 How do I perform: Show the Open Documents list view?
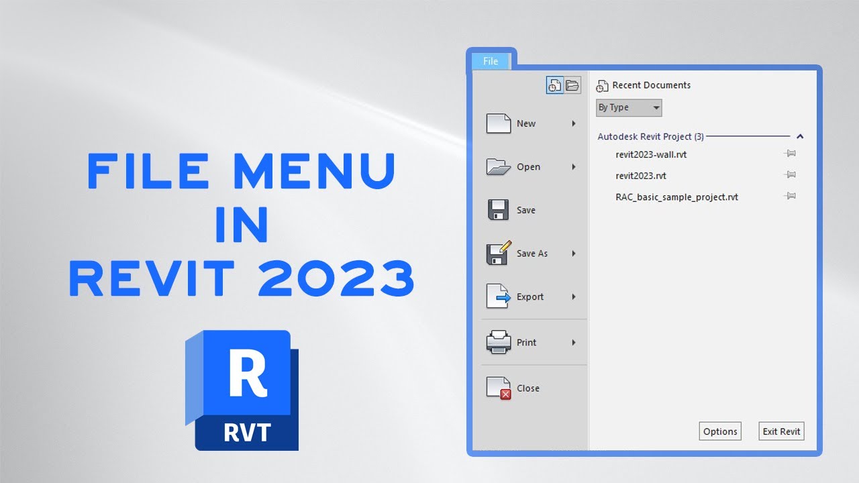[x=572, y=85]
